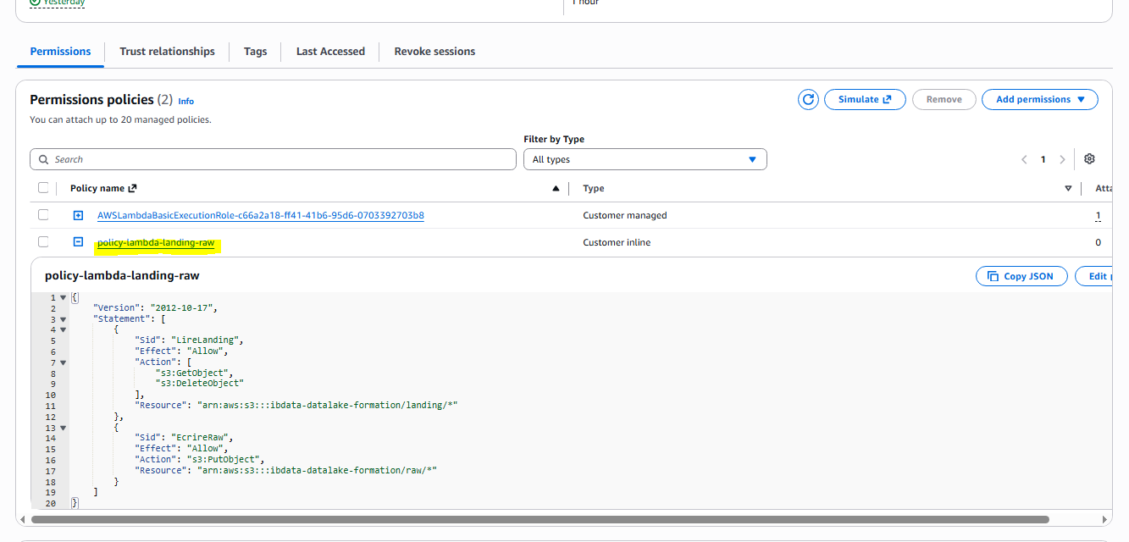Image resolution: width=1129 pixels, height=542 pixels.
Task: Fold the EcrireRaw statement on line 13
Action: click(63, 428)
